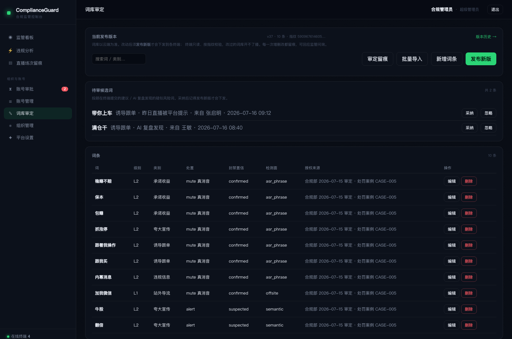The image size is (512, 339).
Task: Click the 新增词条 button
Action: pos(447,59)
